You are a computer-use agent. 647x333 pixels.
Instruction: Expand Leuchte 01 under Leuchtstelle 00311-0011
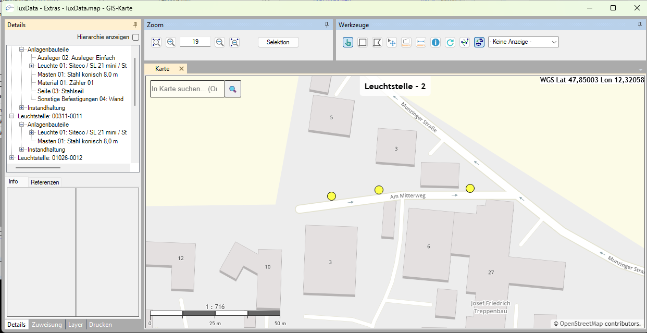click(32, 133)
